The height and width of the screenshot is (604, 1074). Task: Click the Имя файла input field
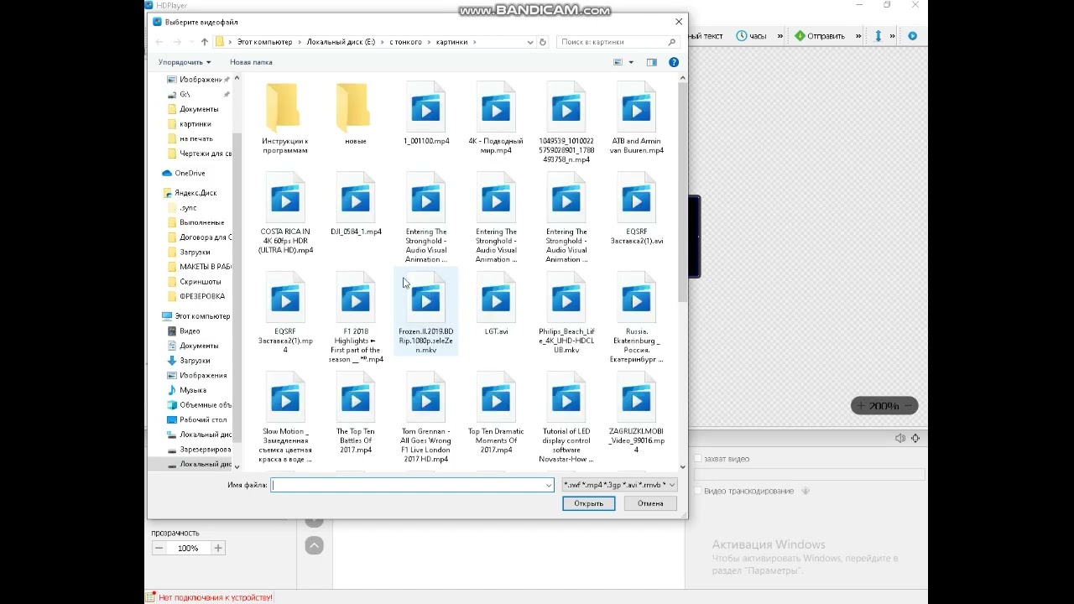(x=408, y=485)
